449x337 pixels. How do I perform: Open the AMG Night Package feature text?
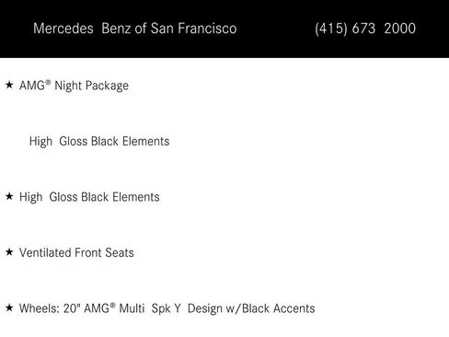coord(74,86)
